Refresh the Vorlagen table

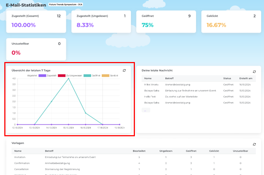(x=254, y=144)
